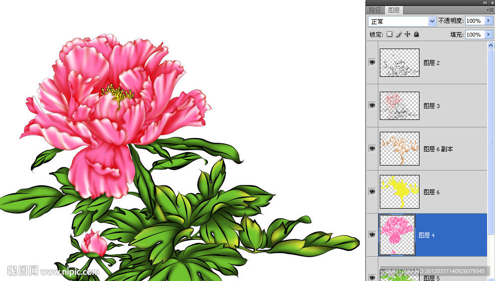495x281 pixels.
Task: Select layer name 图层 4
Action: 426,235
